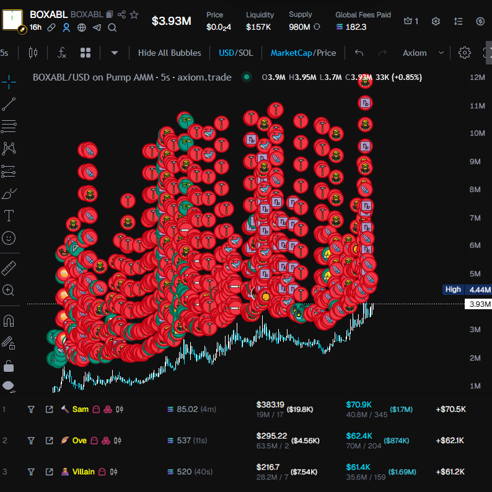Viewport: 492px width, 492px height.
Task: Open the chart layout grid icon
Action: (x=86, y=53)
